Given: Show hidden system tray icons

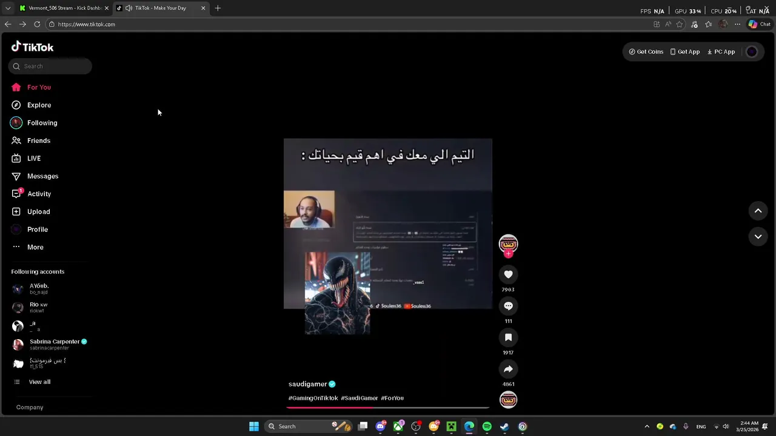Looking at the screenshot, I should click(x=647, y=426).
